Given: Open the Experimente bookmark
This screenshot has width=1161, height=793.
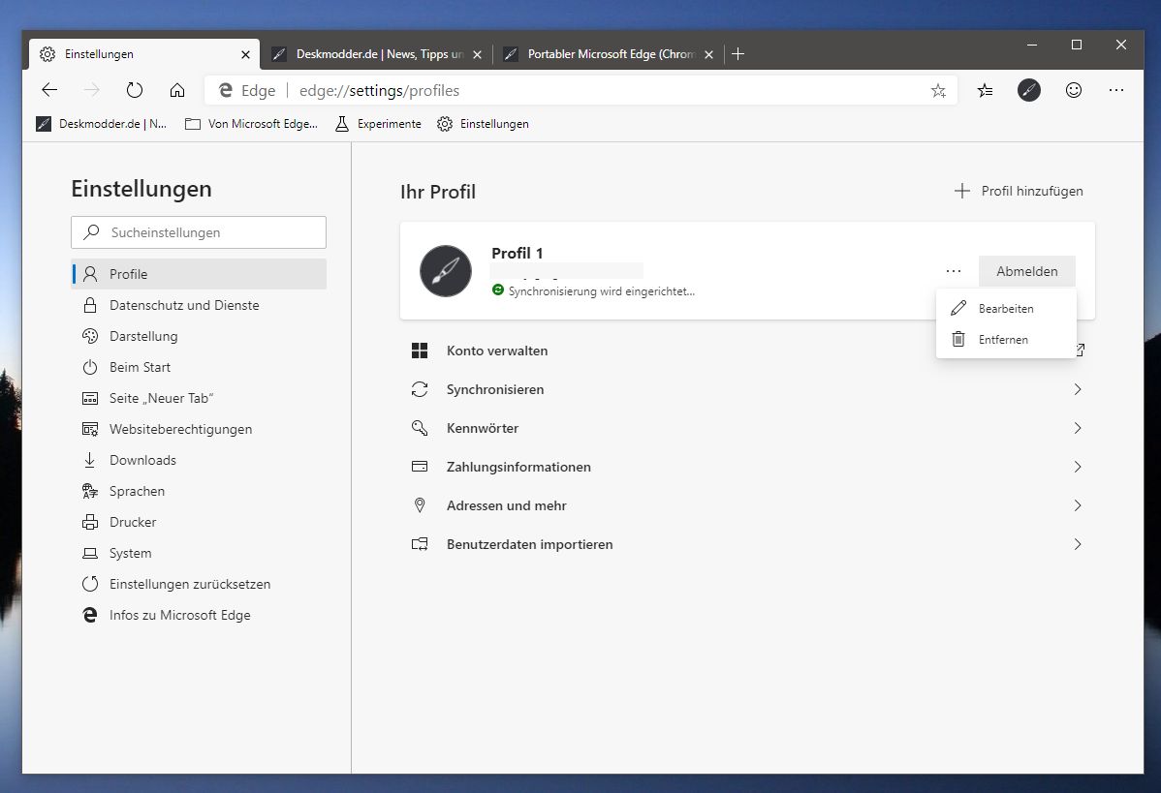Looking at the screenshot, I should coord(378,124).
